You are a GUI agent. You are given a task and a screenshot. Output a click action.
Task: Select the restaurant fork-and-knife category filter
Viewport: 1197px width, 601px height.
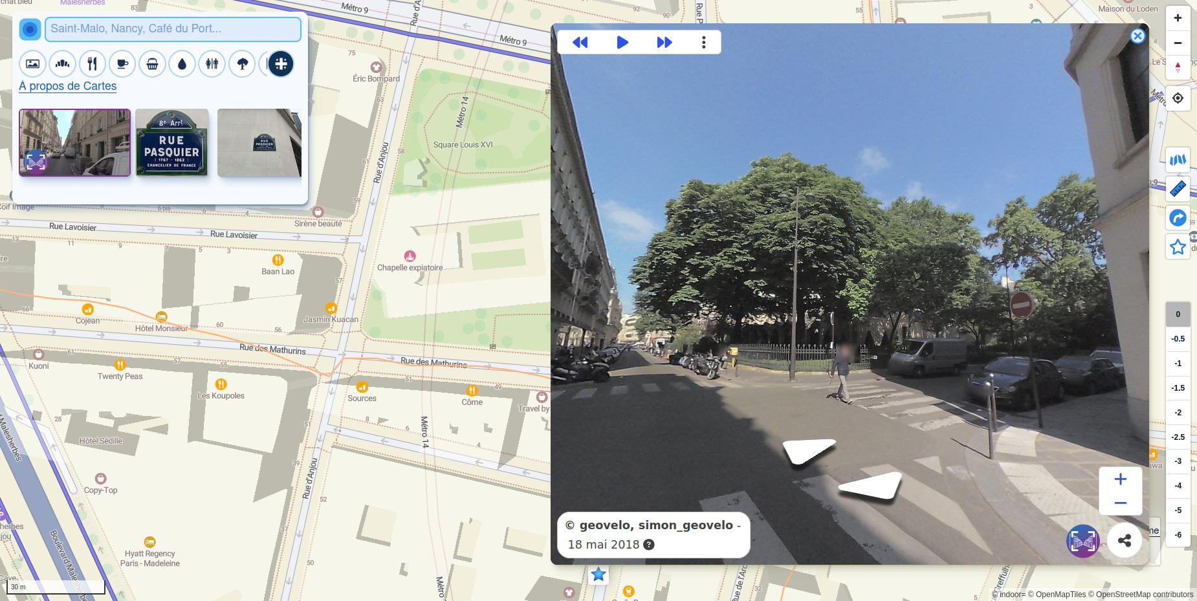(93, 63)
